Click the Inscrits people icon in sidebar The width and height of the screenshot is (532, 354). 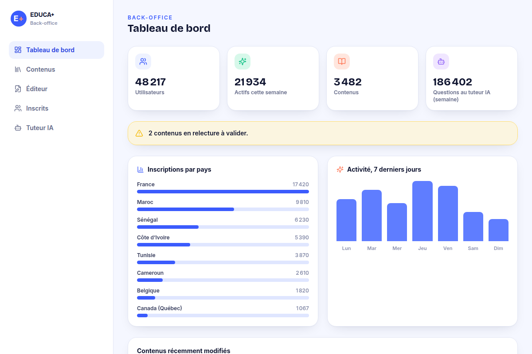pos(18,108)
